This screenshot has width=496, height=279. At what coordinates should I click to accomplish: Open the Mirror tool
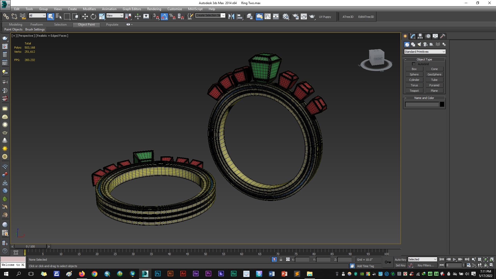[x=231, y=17]
